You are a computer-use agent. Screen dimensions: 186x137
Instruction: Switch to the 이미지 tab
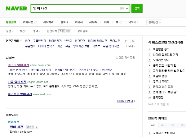79,22
